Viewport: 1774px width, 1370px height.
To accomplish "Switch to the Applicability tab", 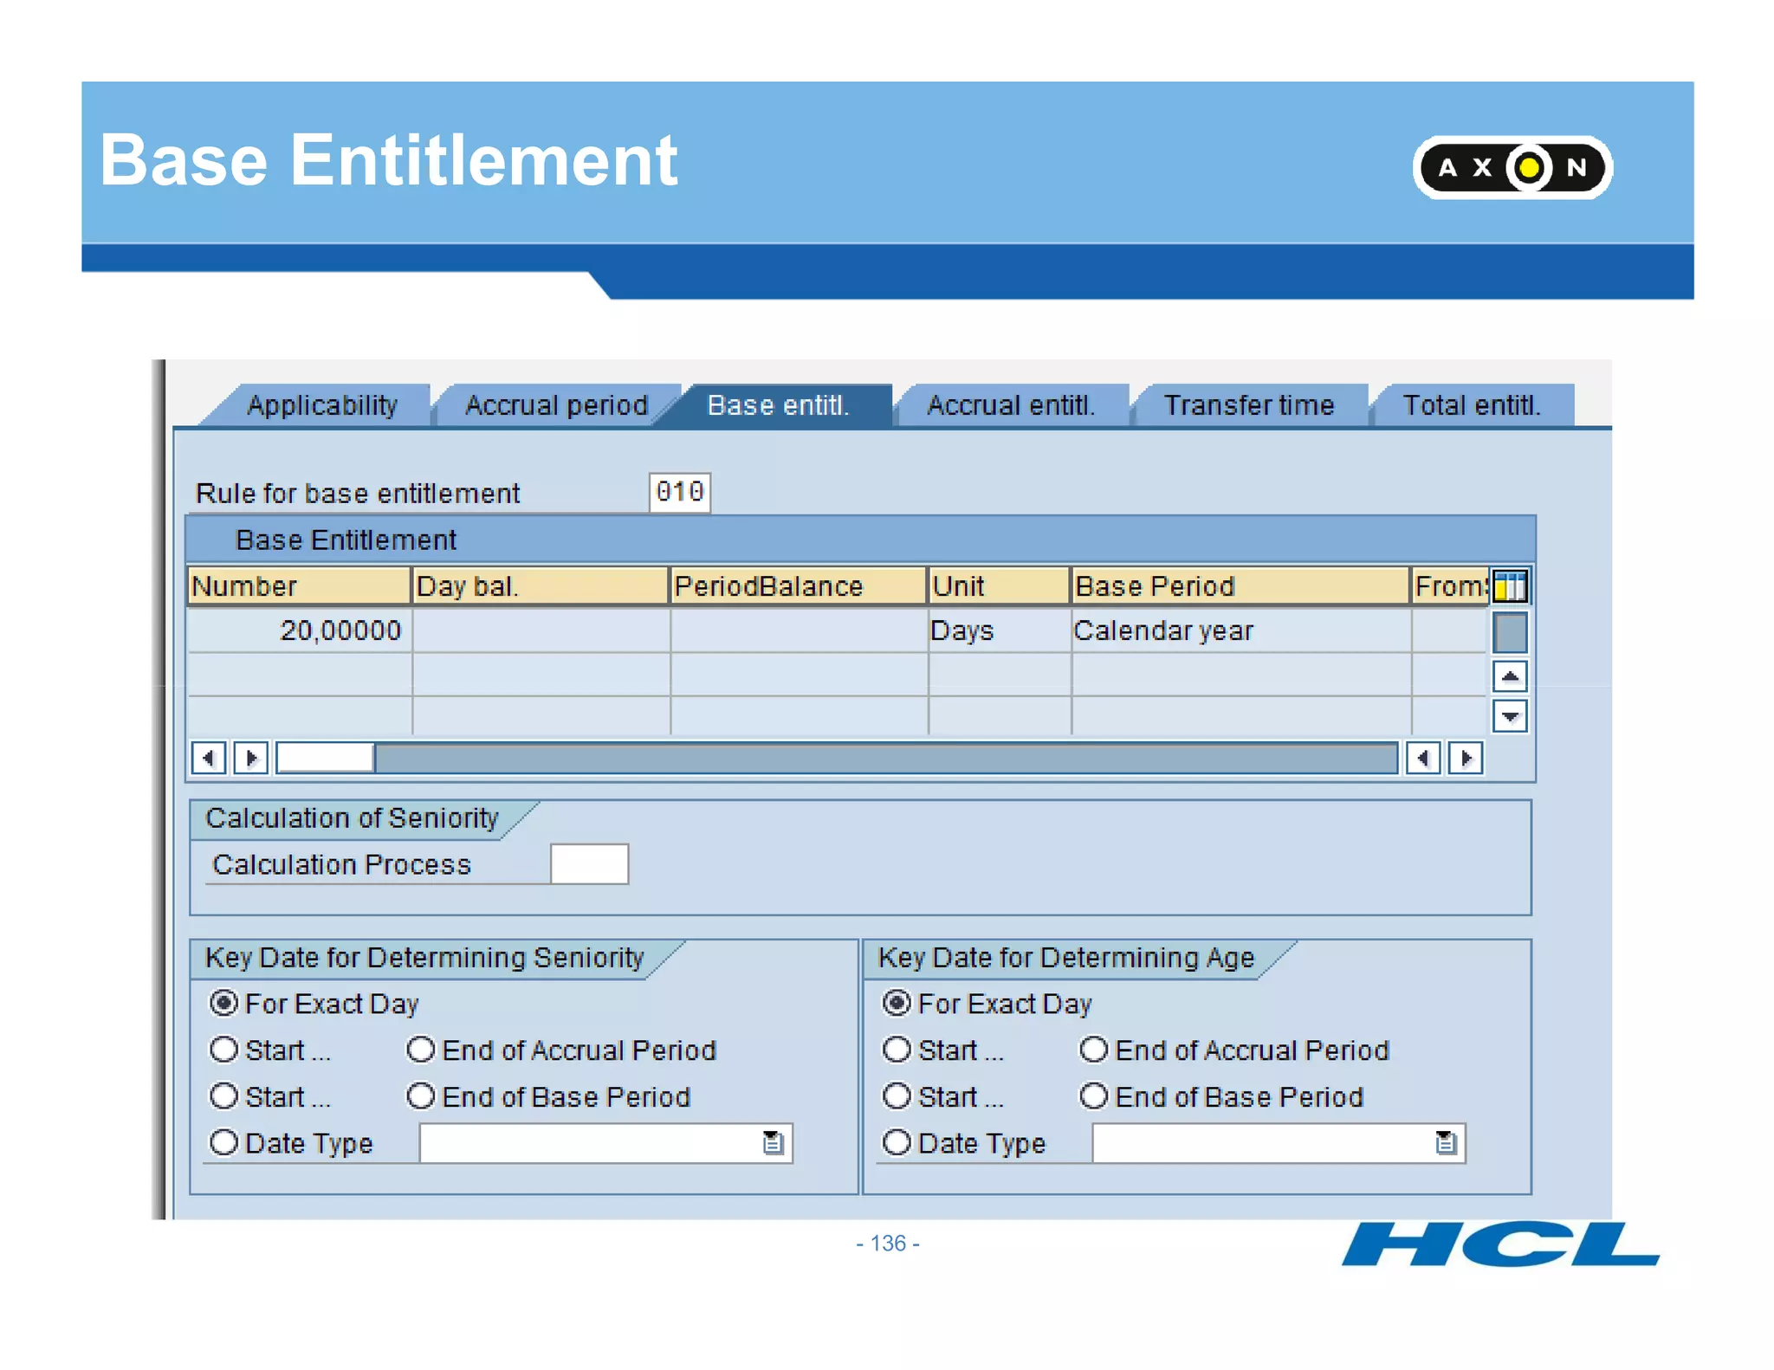I will click(x=321, y=405).
